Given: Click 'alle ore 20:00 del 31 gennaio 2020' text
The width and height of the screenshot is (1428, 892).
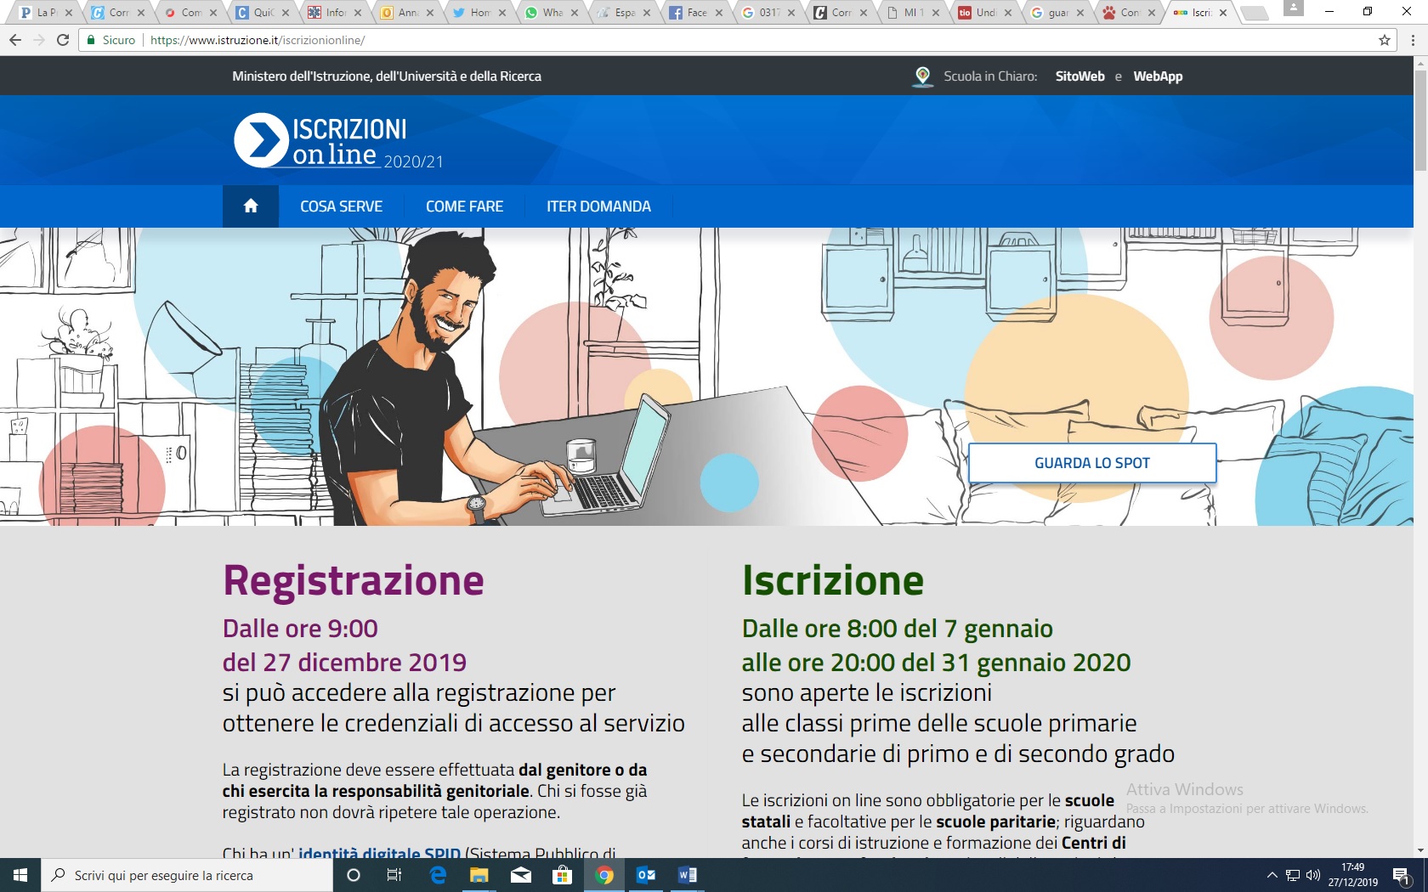Looking at the screenshot, I should 936,663.
